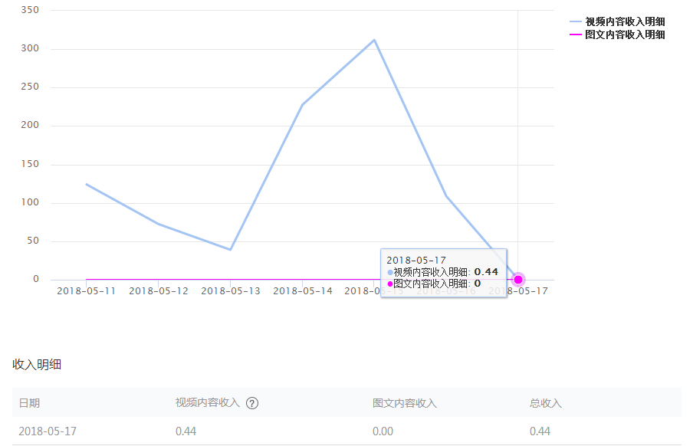Click the tooltip video income value 0.44
Viewport: 693px width, 446px height.
point(486,272)
